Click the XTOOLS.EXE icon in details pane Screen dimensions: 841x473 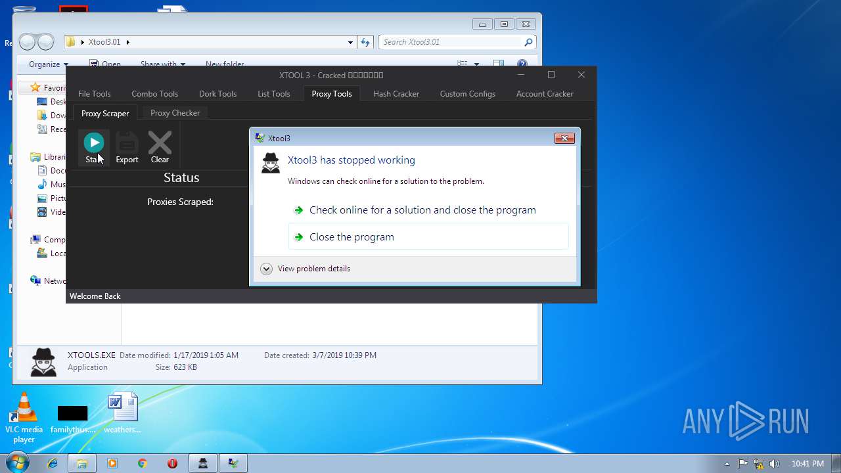pos(44,362)
